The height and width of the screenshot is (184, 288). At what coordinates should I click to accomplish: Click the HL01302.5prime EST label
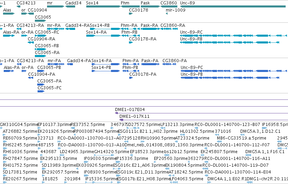[197, 131]
